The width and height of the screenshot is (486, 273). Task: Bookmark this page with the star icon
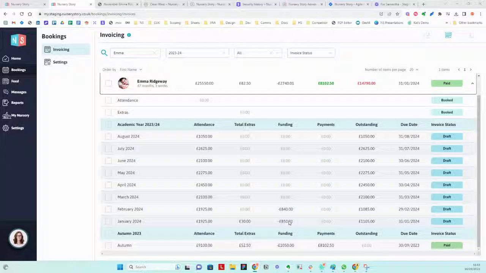tap(397, 14)
